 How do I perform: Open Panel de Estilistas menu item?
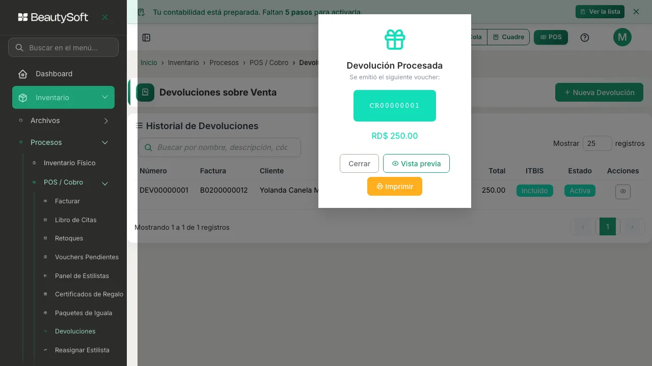point(82,276)
